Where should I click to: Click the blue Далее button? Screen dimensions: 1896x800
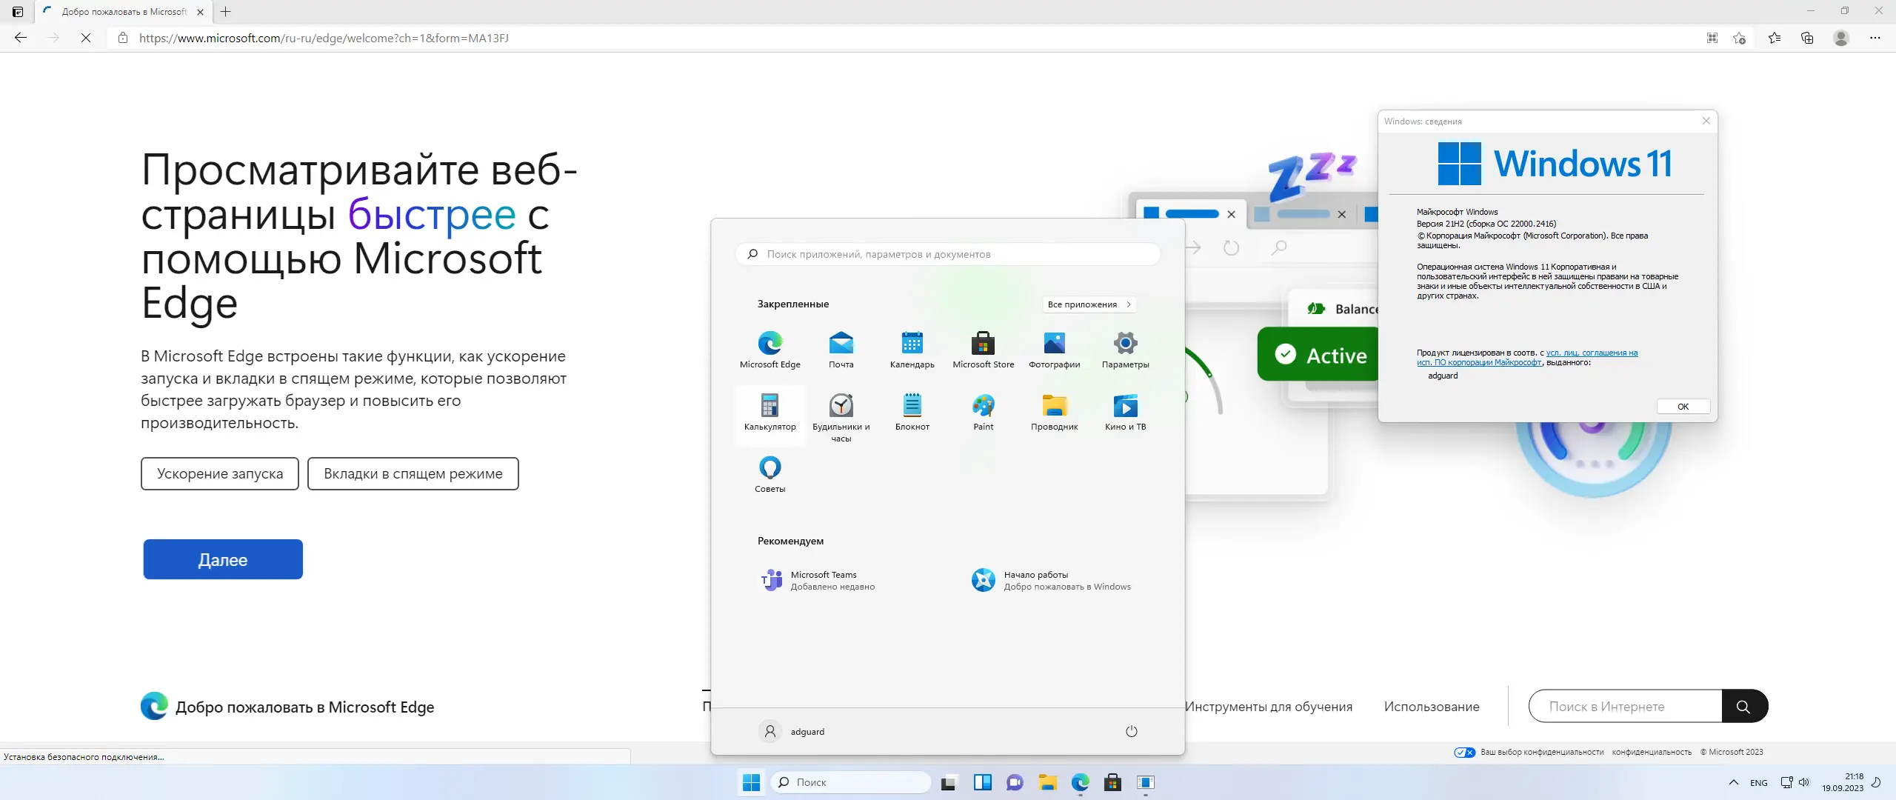tap(223, 560)
